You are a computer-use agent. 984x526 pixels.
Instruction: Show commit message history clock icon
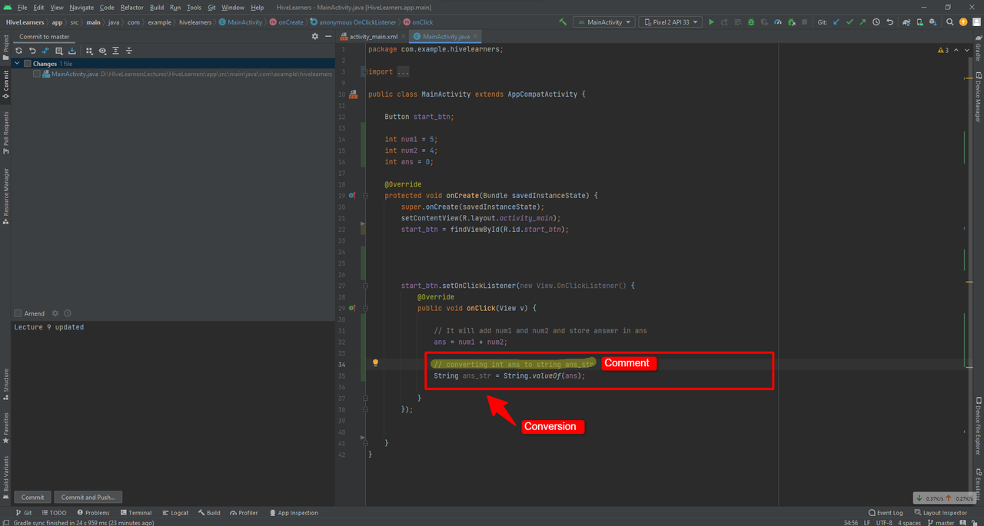click(68, 313)
